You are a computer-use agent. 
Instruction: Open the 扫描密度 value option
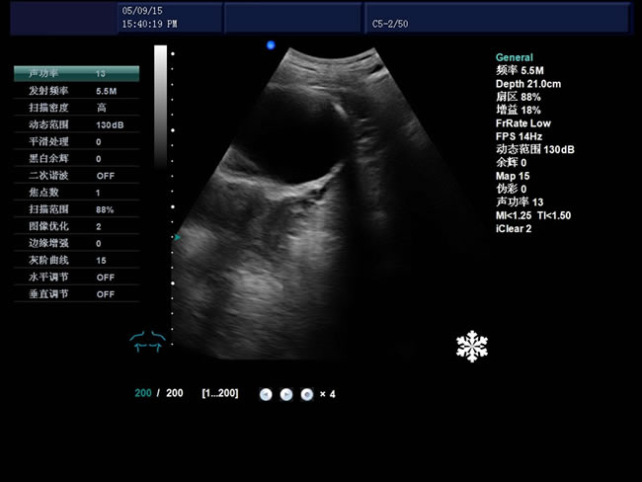pos(102,108)
